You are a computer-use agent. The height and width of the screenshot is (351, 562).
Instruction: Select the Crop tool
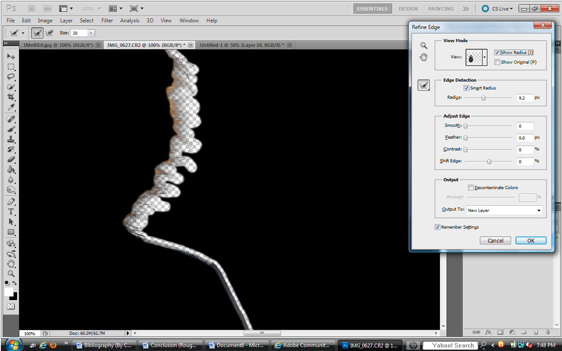11,97
